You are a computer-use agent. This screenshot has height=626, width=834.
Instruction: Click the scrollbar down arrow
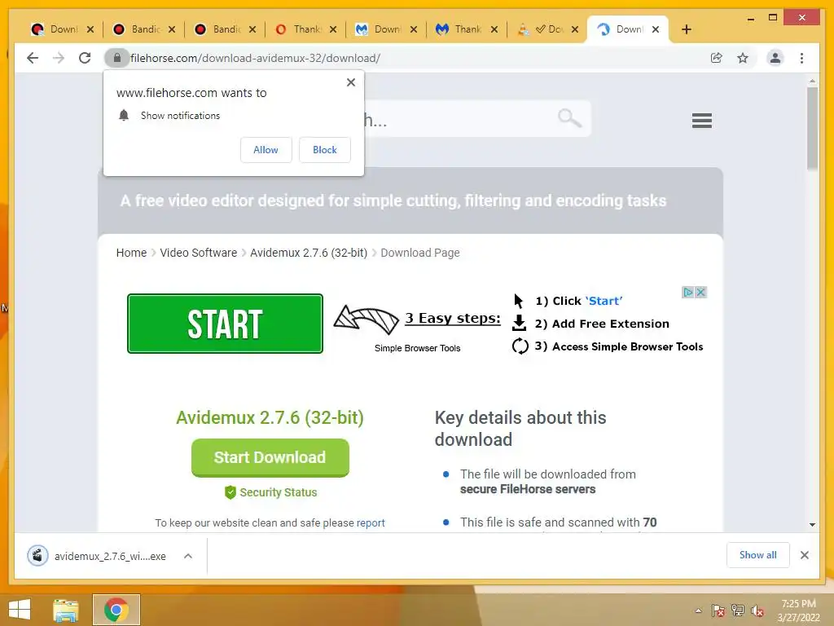point(812,524)
